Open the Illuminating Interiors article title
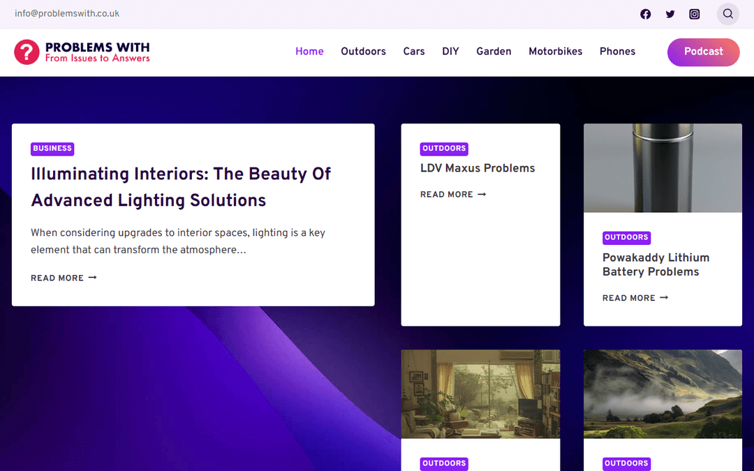Viewport: 754px width, 471px height. 181,187
